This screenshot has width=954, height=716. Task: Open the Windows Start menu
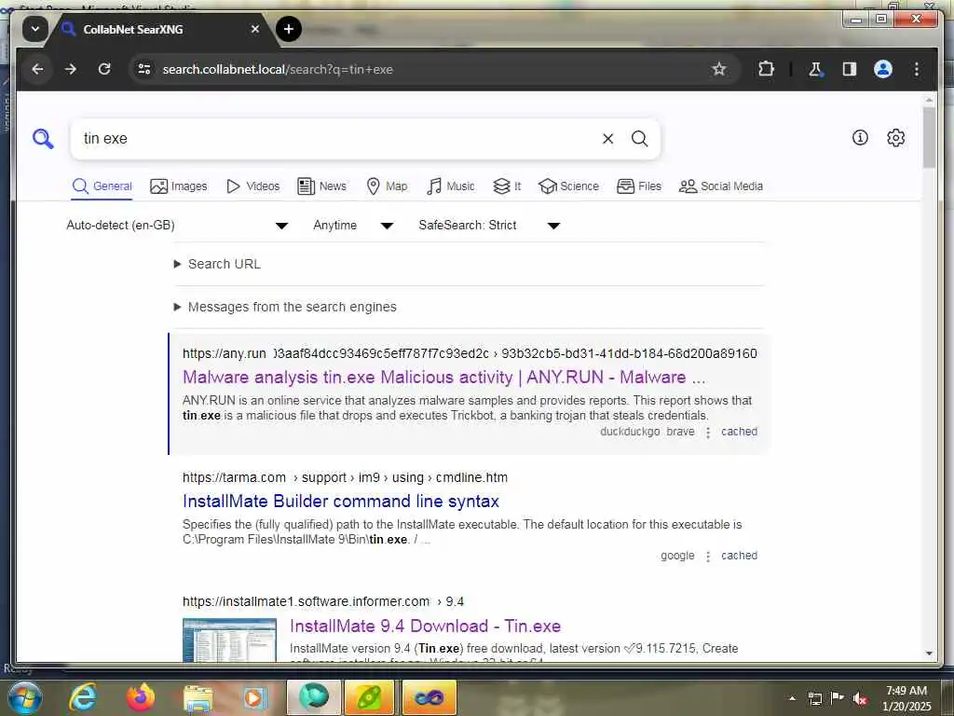point(24,697)
